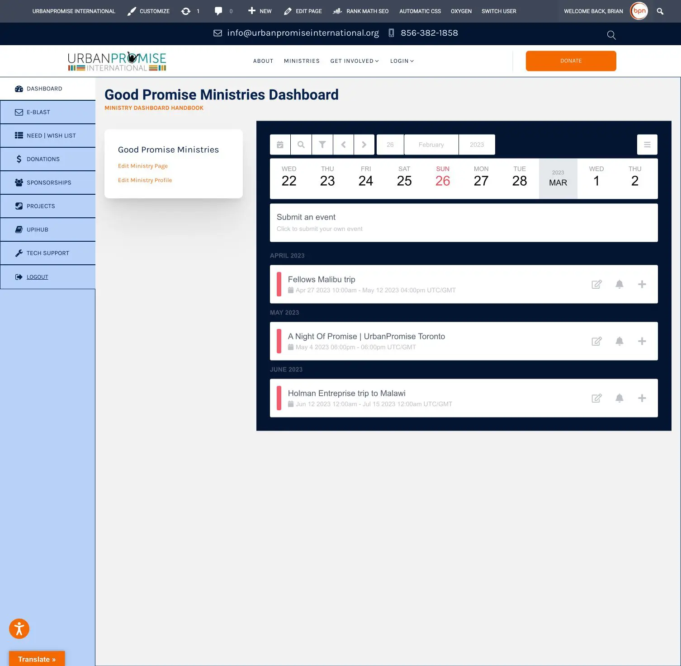Open Projects in the sidebar
Viewport: 681px width, 666px height.
[x=48, y=206]
